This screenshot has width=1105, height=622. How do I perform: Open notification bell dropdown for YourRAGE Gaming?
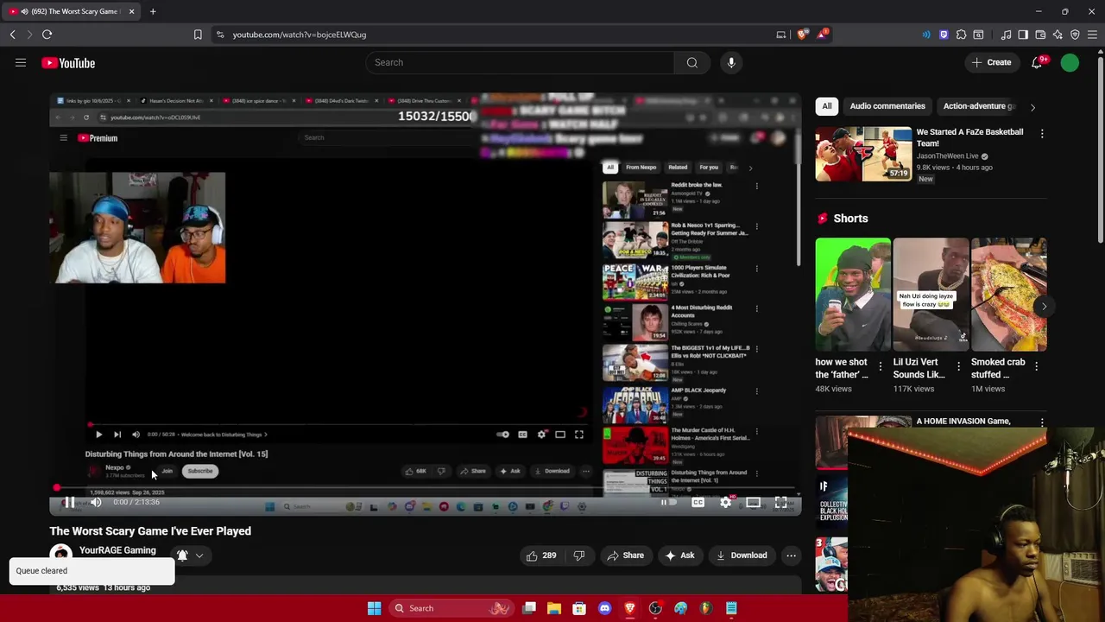190,555
